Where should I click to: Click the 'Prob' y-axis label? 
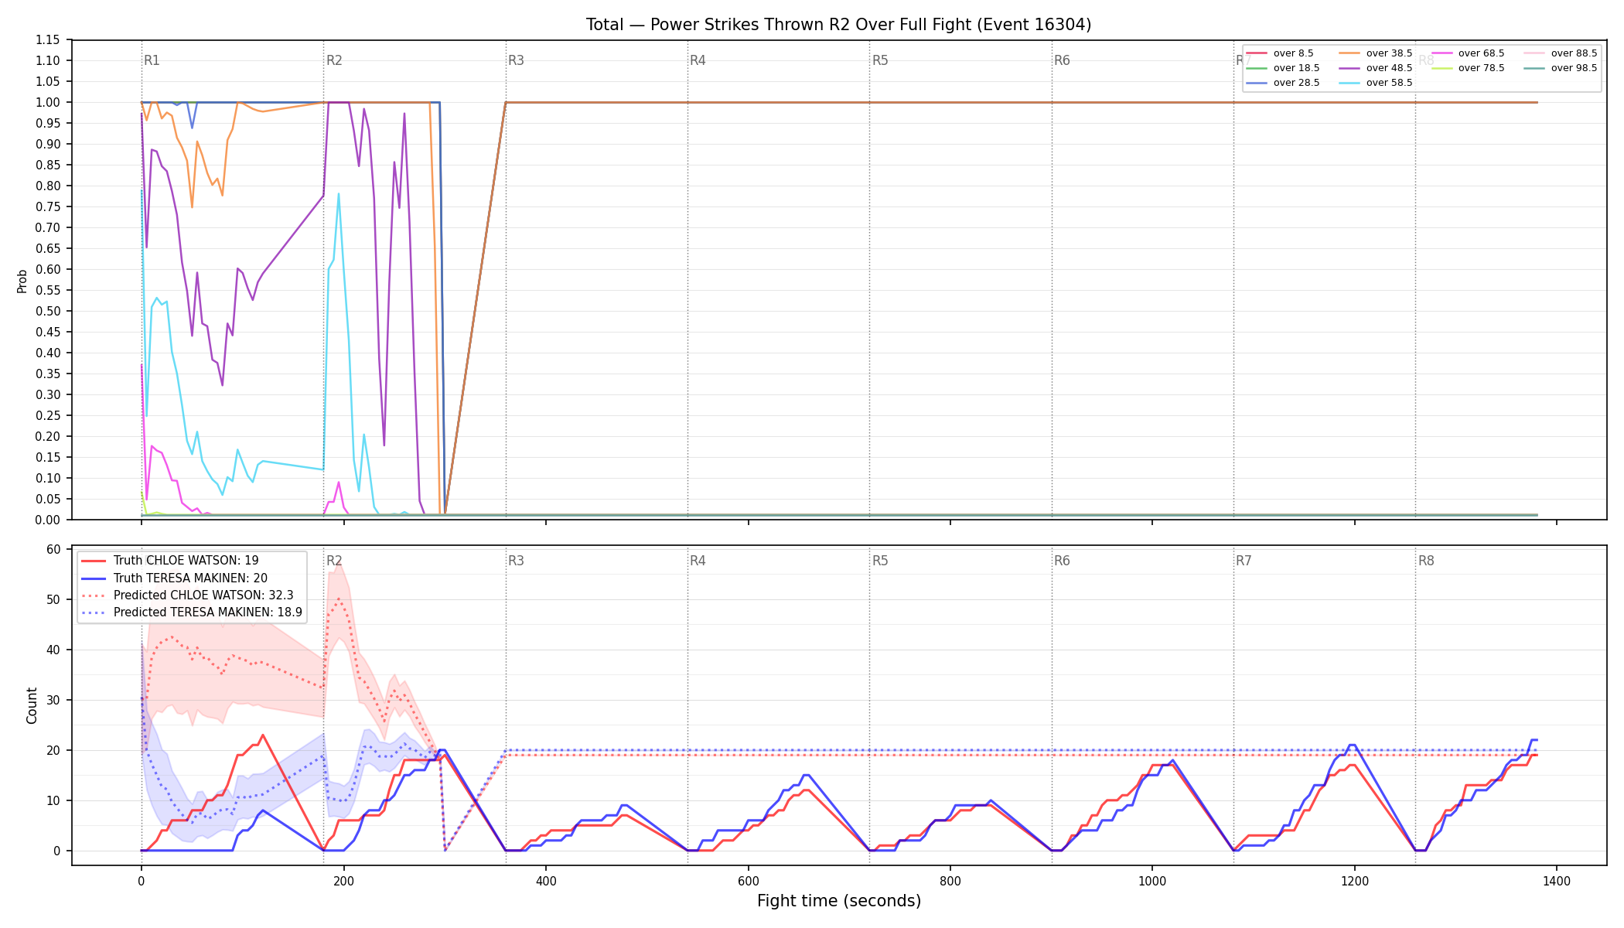coord(22,281)
